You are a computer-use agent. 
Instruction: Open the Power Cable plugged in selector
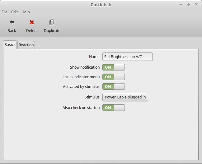click(x=125, y=97)
